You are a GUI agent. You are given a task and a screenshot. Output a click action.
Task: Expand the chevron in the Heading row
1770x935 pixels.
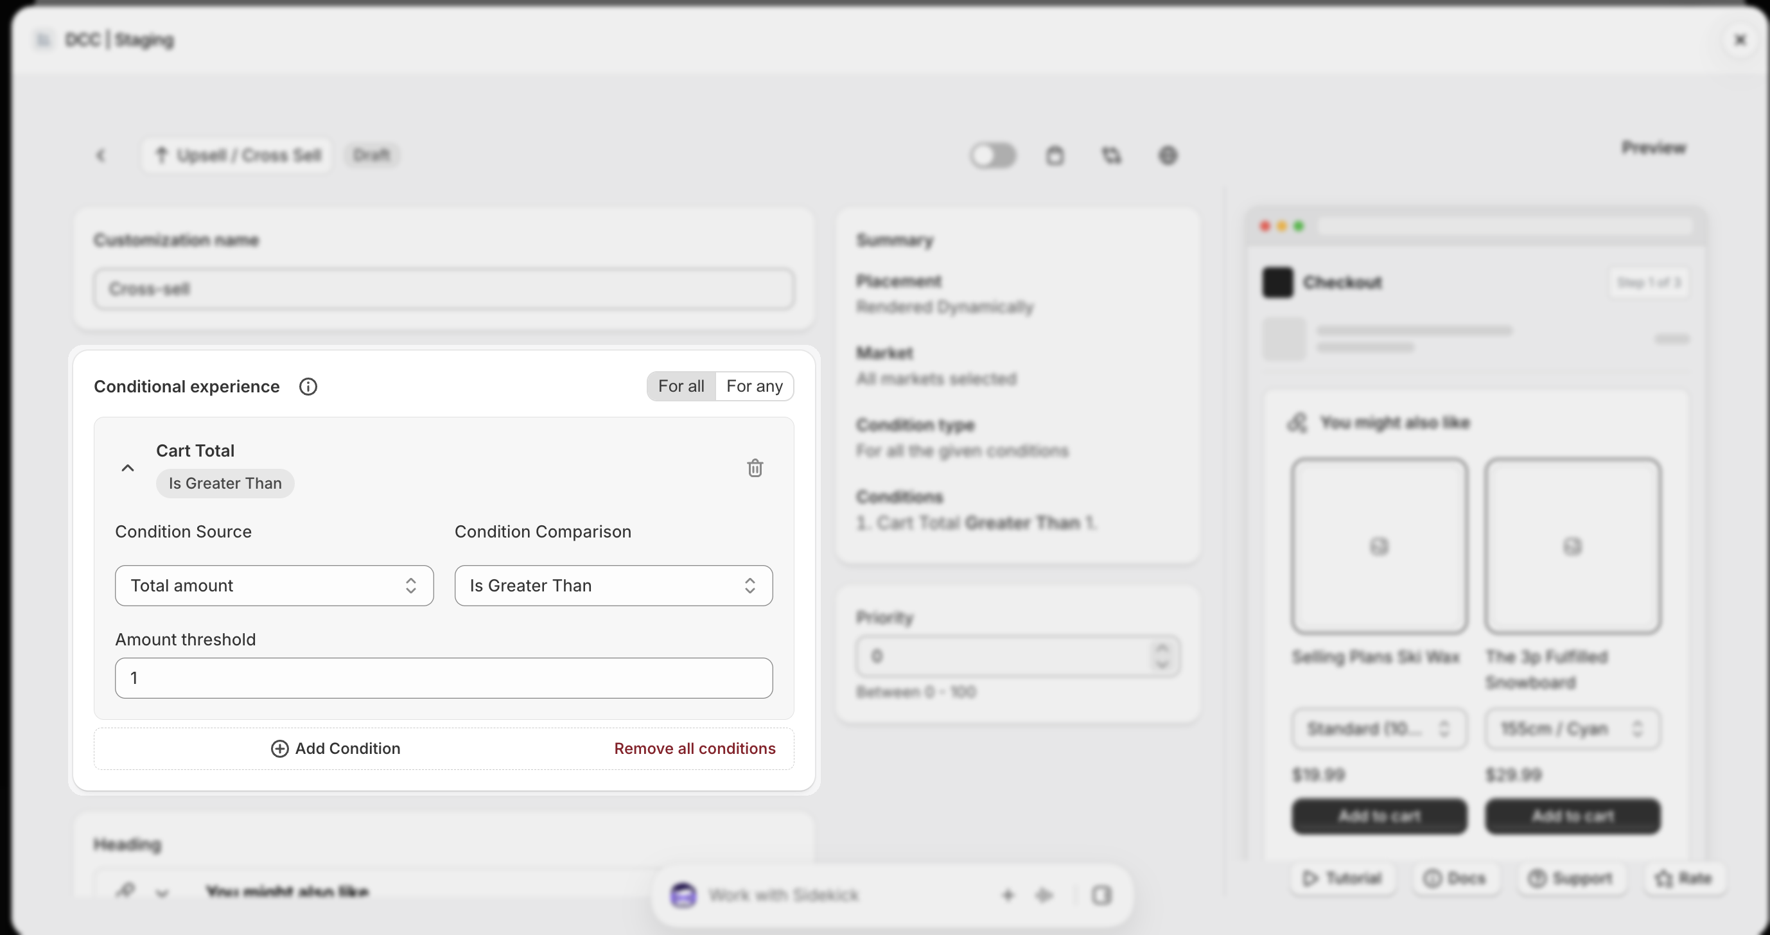pyautogui.click(x=162, y=893)
